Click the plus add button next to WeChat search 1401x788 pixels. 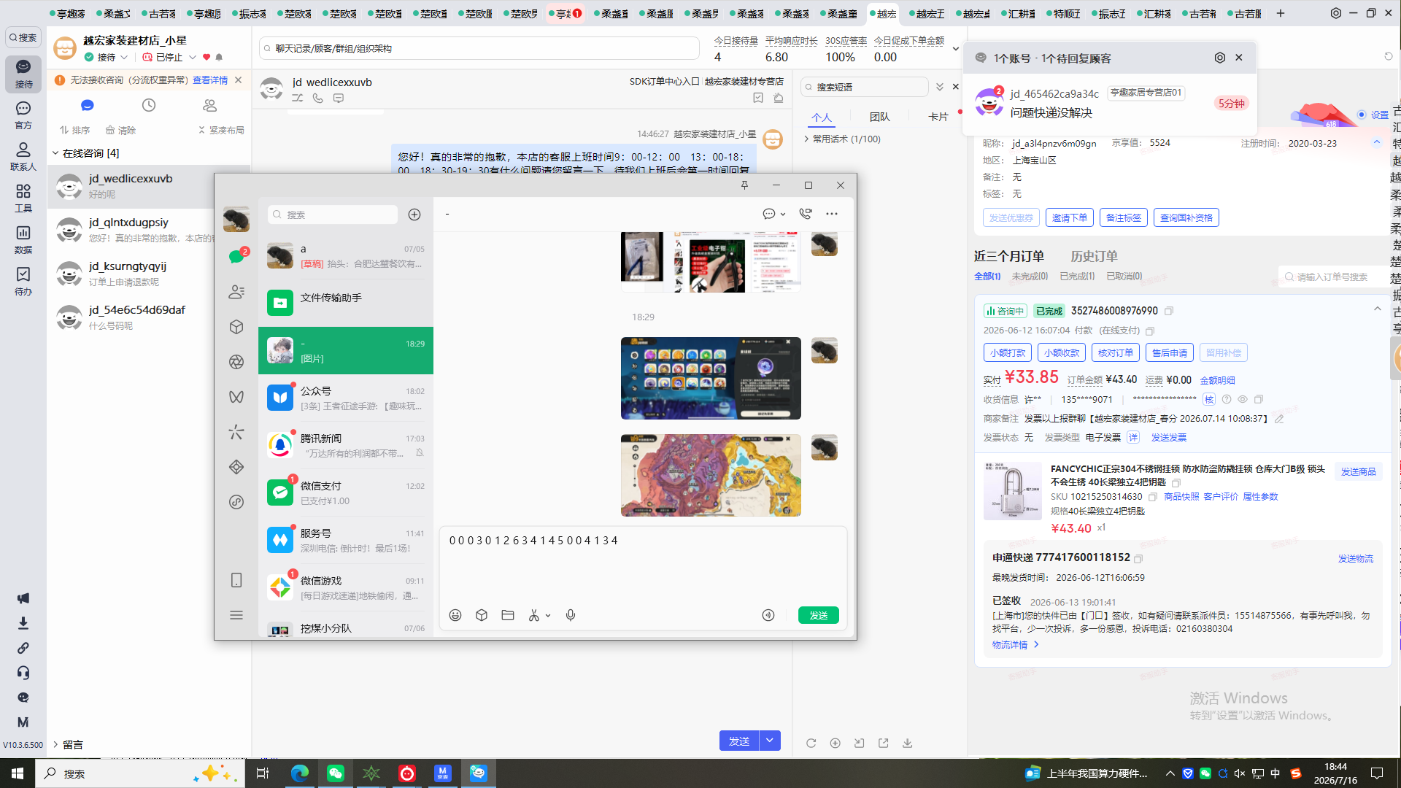414,215
